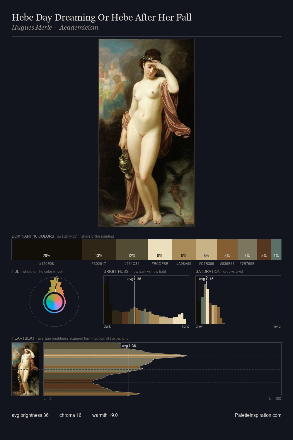Click the 'vivid' axis label
Screen dimensions: 293x440
point(277,326)
